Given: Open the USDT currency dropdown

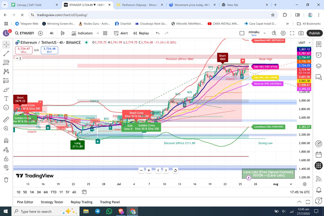Looking at the screenshot, I should 304,43.
